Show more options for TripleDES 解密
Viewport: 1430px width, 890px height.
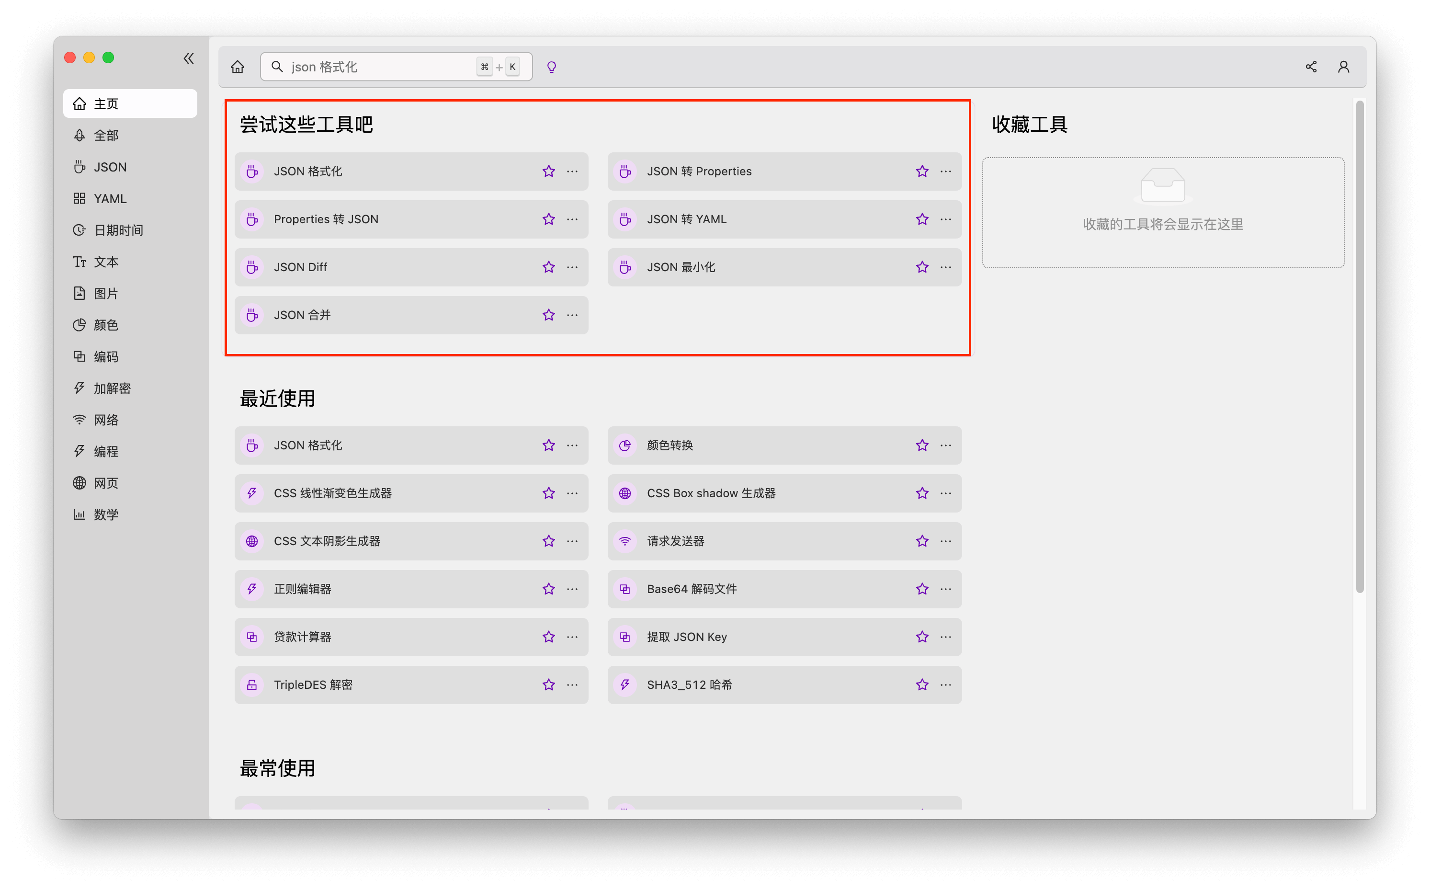[572, 685]
